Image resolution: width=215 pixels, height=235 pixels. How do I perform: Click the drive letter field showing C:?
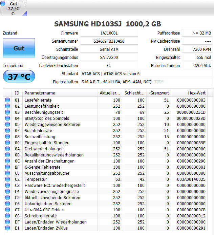pos(109,65)
